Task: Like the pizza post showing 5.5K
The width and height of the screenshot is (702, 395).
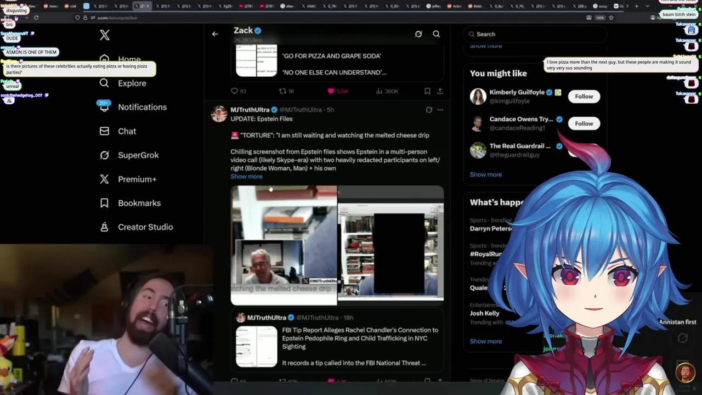Action: coord(331,91)
